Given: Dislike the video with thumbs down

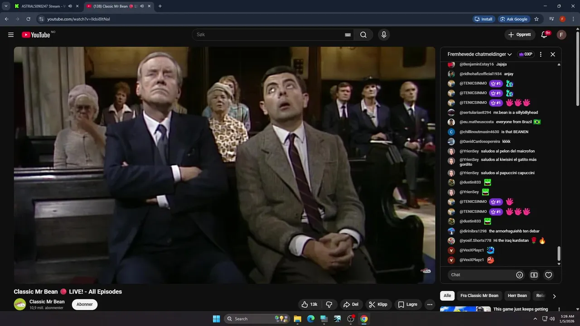Looking at the screenshot, I should click(329, 305).
